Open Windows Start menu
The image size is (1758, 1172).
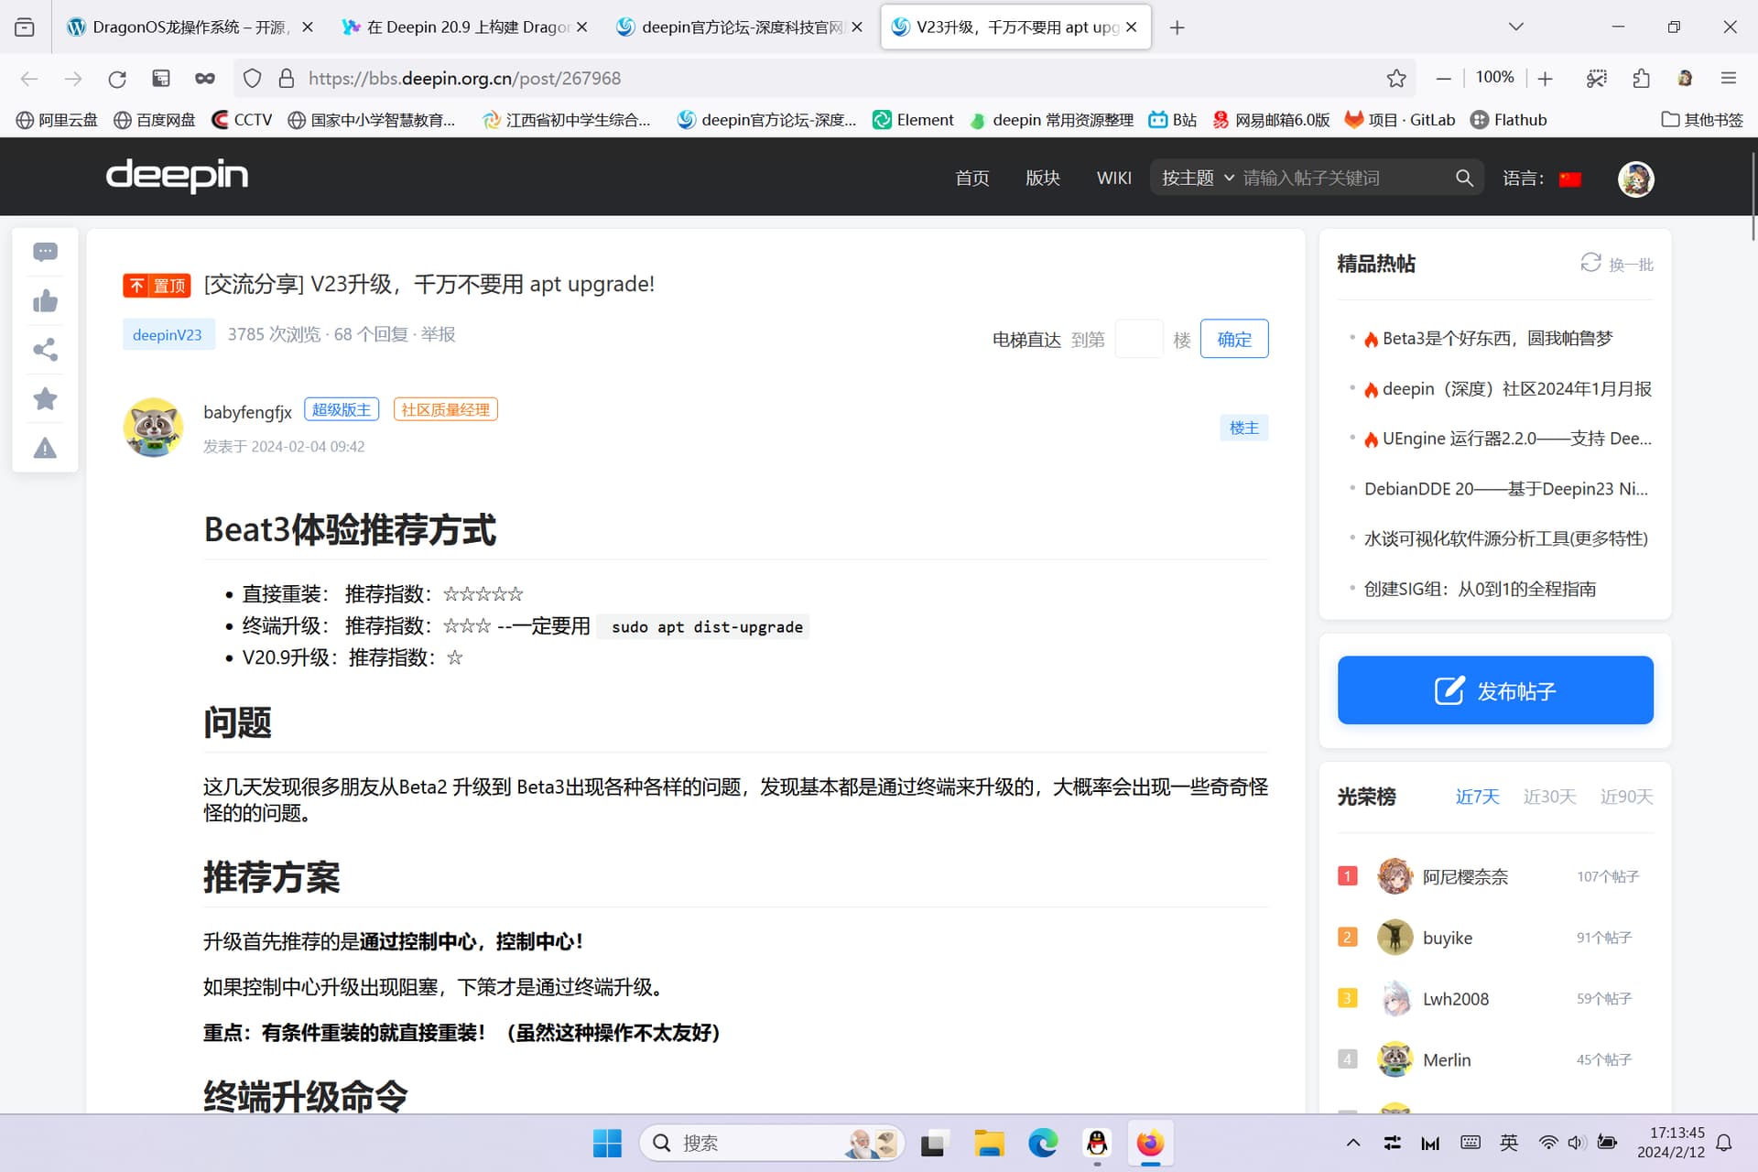(606, 1143)
